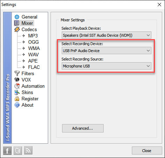Screen dimensions: 165x158
Task: Click the arrow beside MP3
Action: click(x=23, y=36)
